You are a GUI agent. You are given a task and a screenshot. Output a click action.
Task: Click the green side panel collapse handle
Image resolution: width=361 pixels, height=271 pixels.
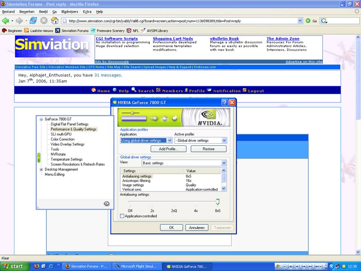39,158
